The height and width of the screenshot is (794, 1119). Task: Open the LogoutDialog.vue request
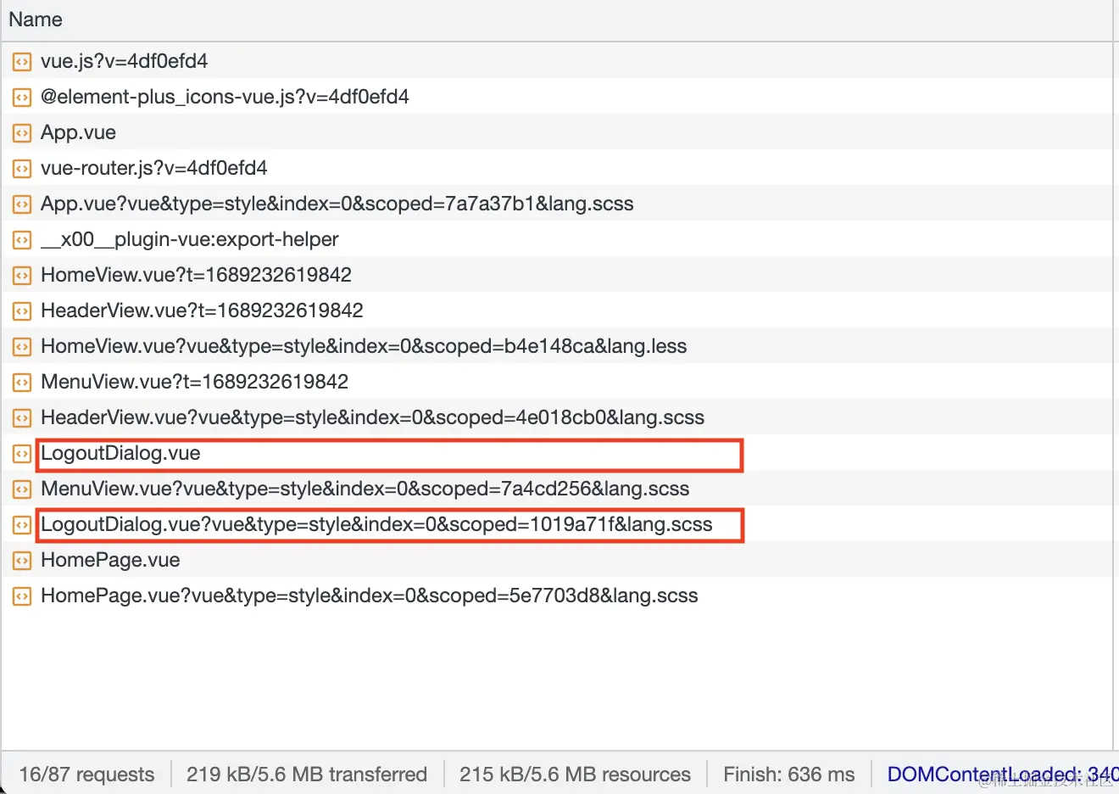point(120,453)
